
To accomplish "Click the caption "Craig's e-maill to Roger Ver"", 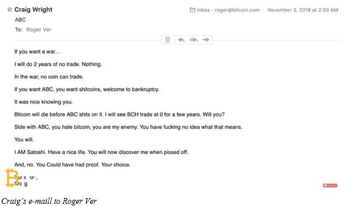I will point(49,201).
